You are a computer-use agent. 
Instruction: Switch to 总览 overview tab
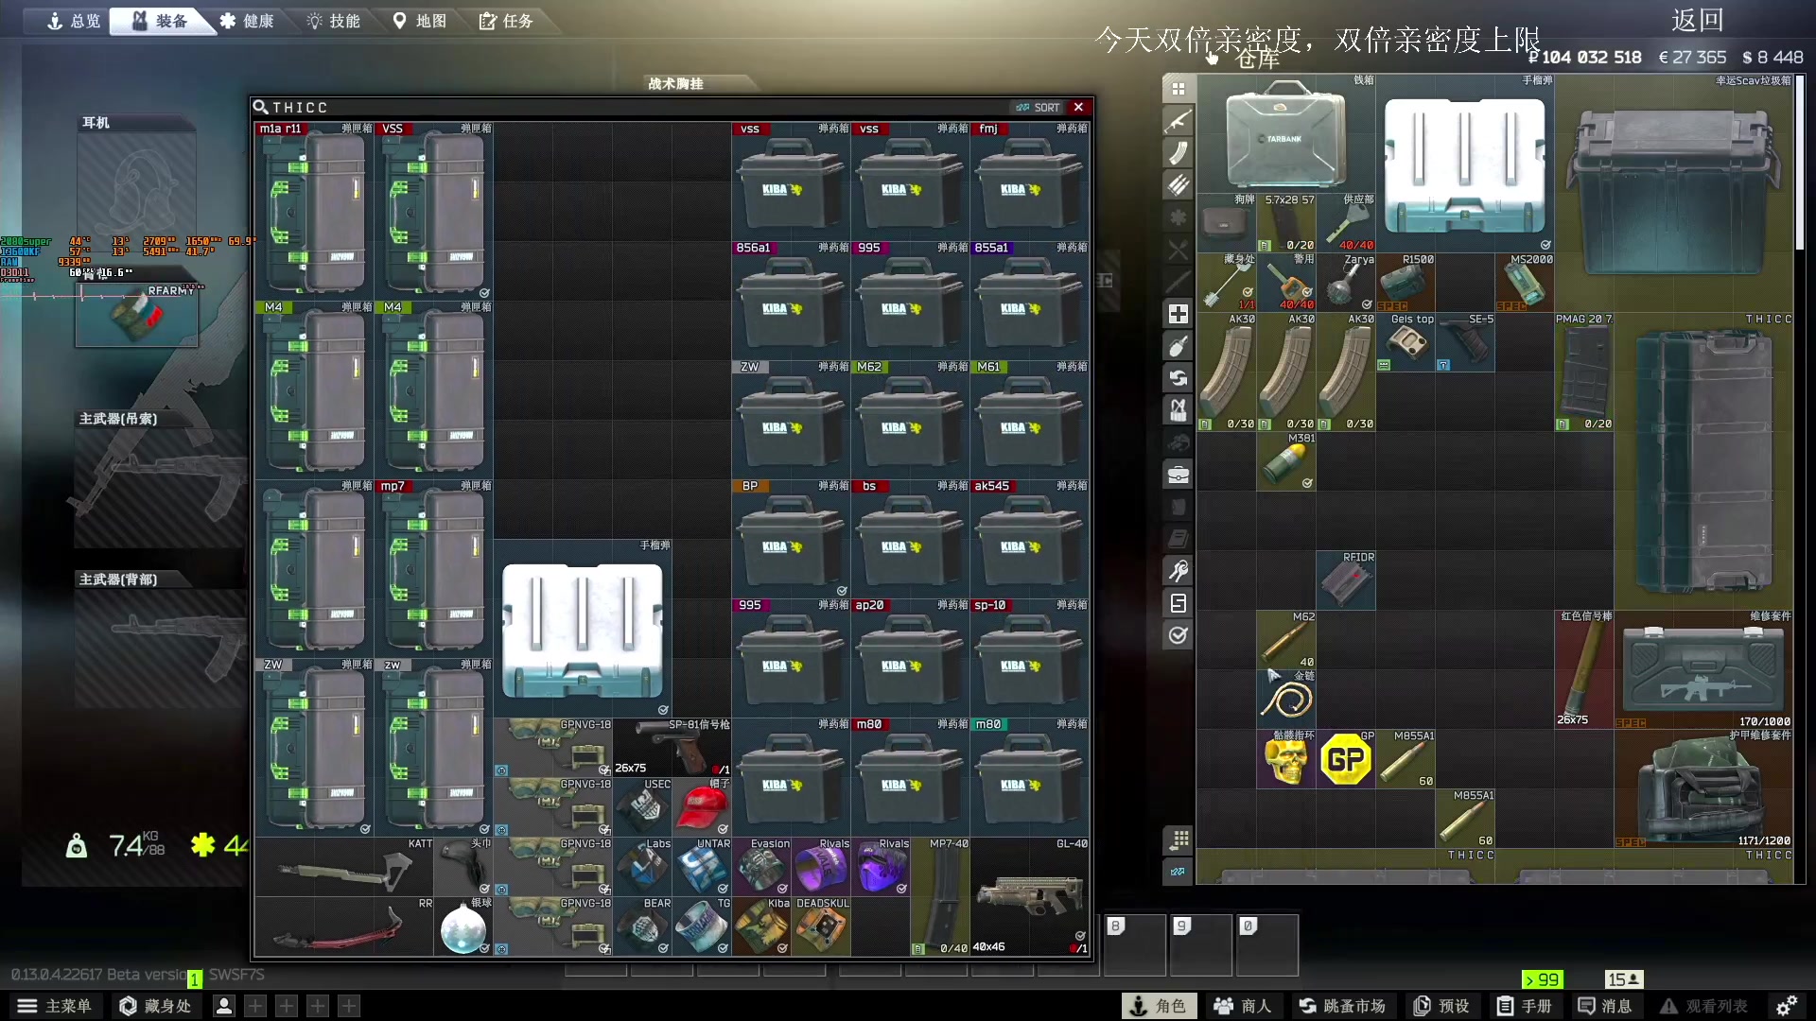point(74,21)
